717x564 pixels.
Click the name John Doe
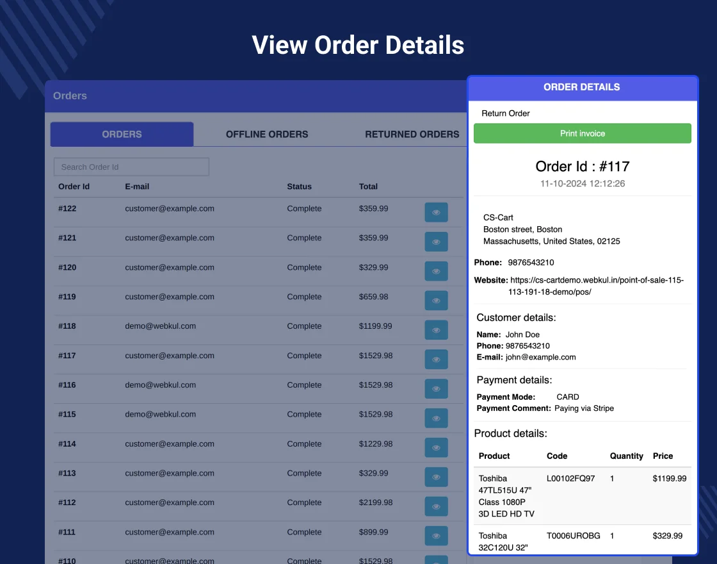click(x=522, y=335)
